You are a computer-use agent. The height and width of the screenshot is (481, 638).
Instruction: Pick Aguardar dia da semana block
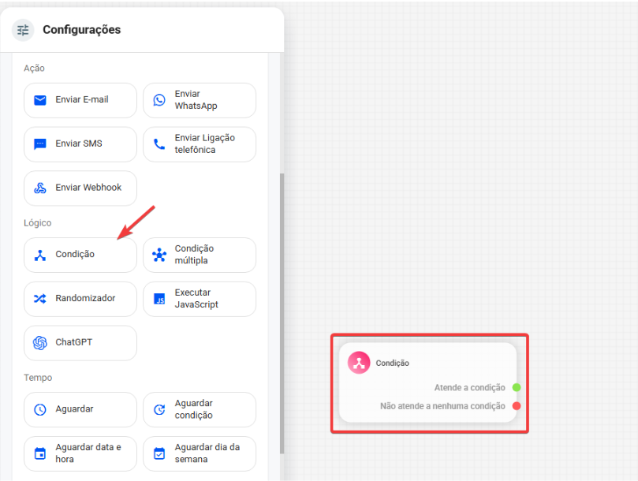tap(200, 453)
